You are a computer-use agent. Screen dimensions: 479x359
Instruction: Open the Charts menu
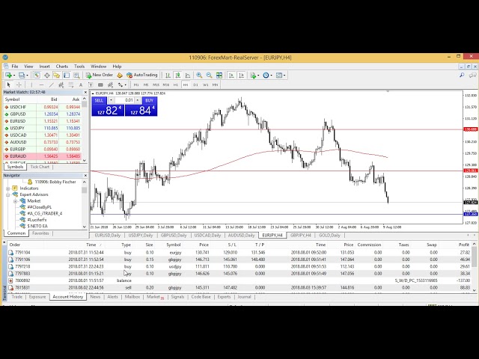click(x=61, y=67)
